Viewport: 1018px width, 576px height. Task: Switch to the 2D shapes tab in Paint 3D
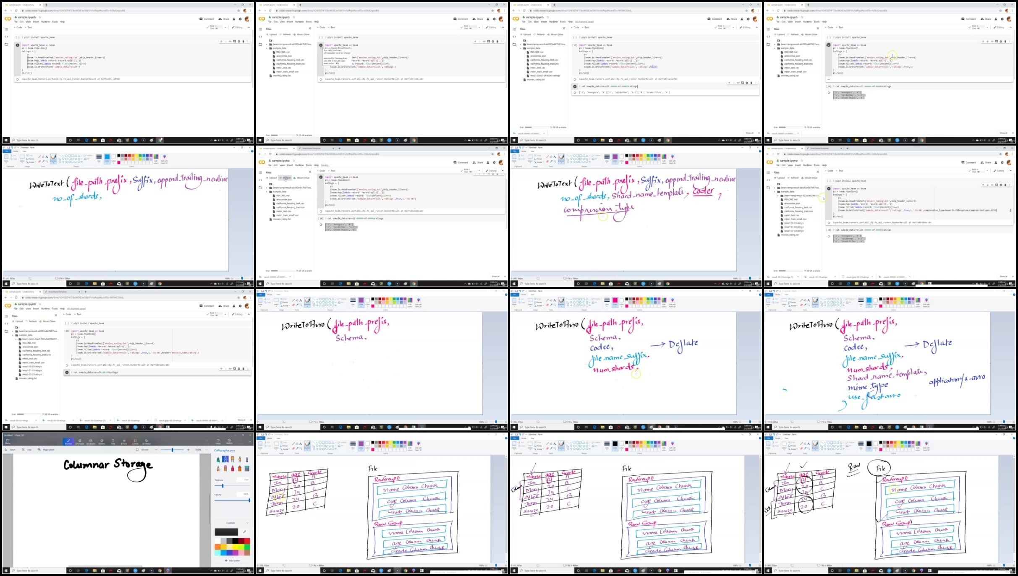[79, 442]
